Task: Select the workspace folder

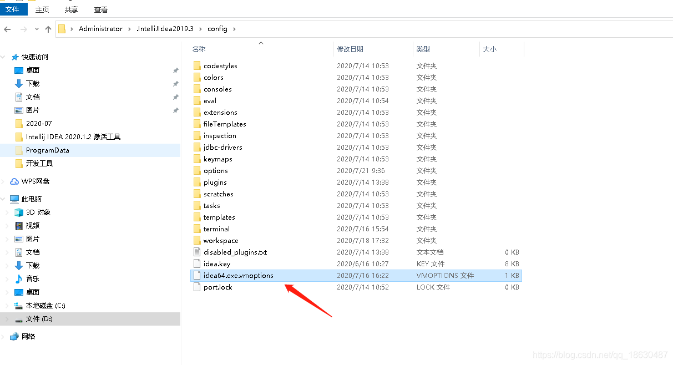Action: click(x=221, y=240)
